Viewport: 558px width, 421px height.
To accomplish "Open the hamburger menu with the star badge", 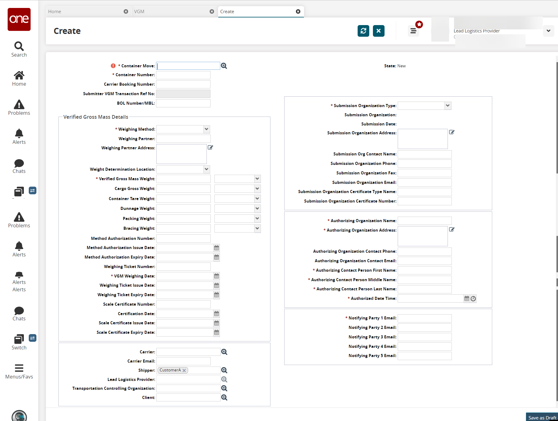I will [413, 31].
